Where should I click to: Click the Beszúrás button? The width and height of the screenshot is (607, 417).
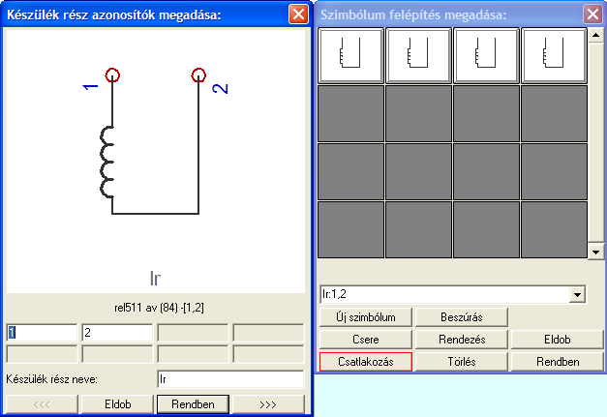click(x=462, y=317)
